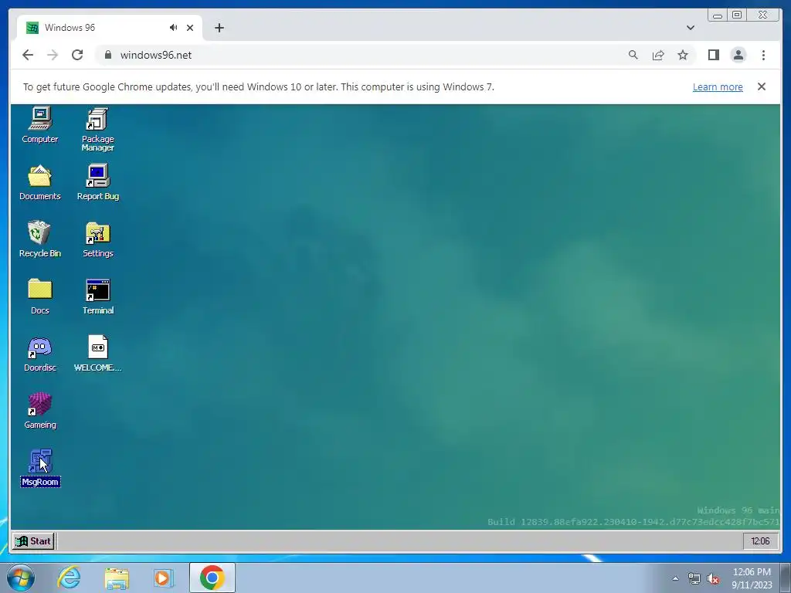This screenshot has width=791, height=593.
Task: Go back using Chrome's back arrow
Action: pos(28,55)
